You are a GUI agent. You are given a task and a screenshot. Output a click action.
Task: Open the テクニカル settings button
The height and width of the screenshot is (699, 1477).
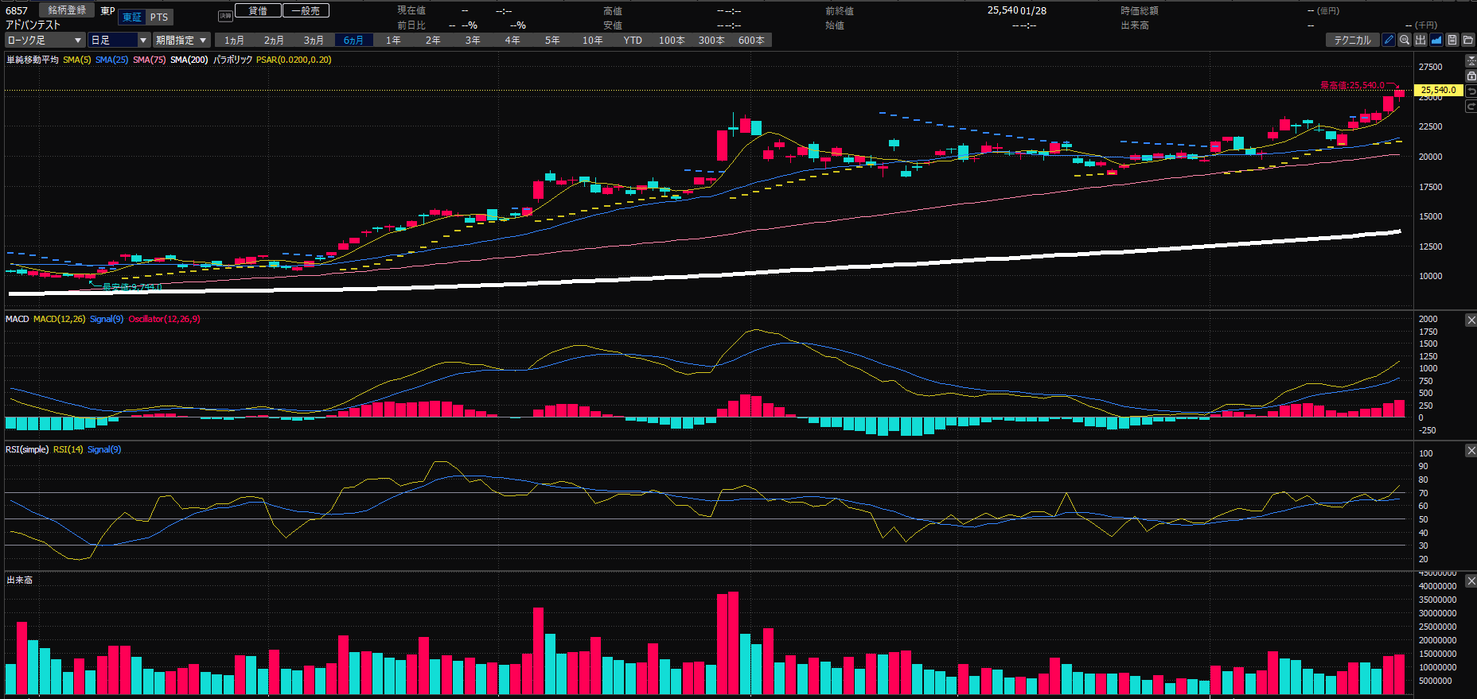[1352, 40]
